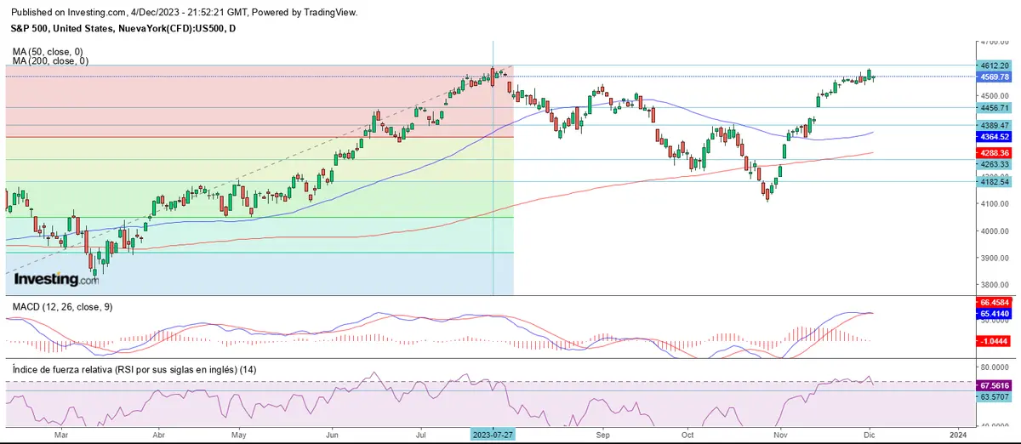Select the MACD (12, 26, close, 9) legend

[x=64, y=305]
